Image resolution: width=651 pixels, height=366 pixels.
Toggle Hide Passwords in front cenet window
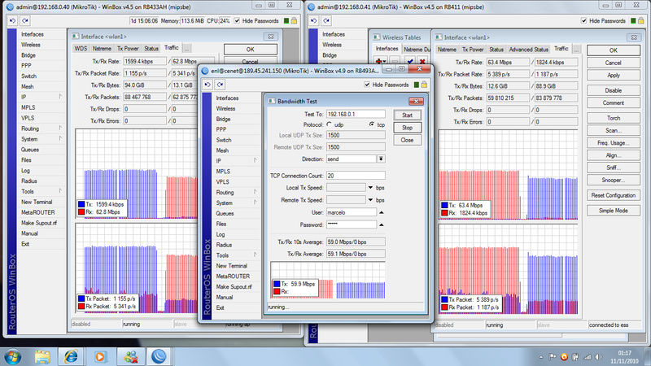click(367, 85)
